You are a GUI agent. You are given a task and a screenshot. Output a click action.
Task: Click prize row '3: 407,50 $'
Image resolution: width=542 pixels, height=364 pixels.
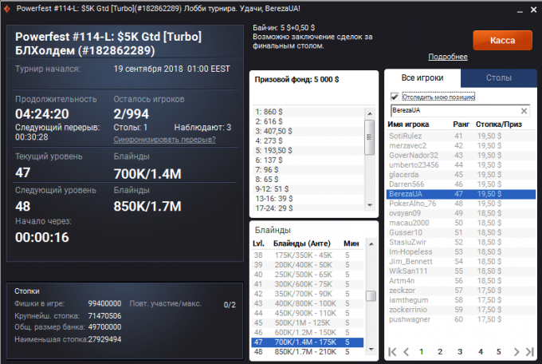click(308, 131)
